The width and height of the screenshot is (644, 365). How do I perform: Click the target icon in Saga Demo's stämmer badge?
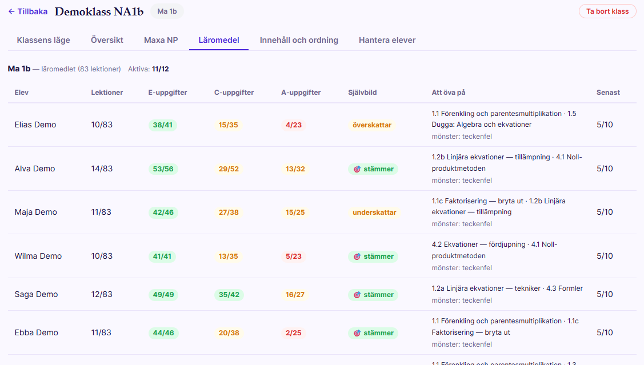(x=357, y=295)
